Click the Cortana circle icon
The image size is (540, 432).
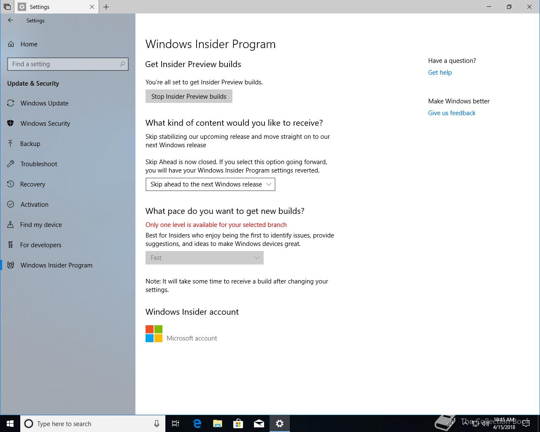tap(29, 424)
